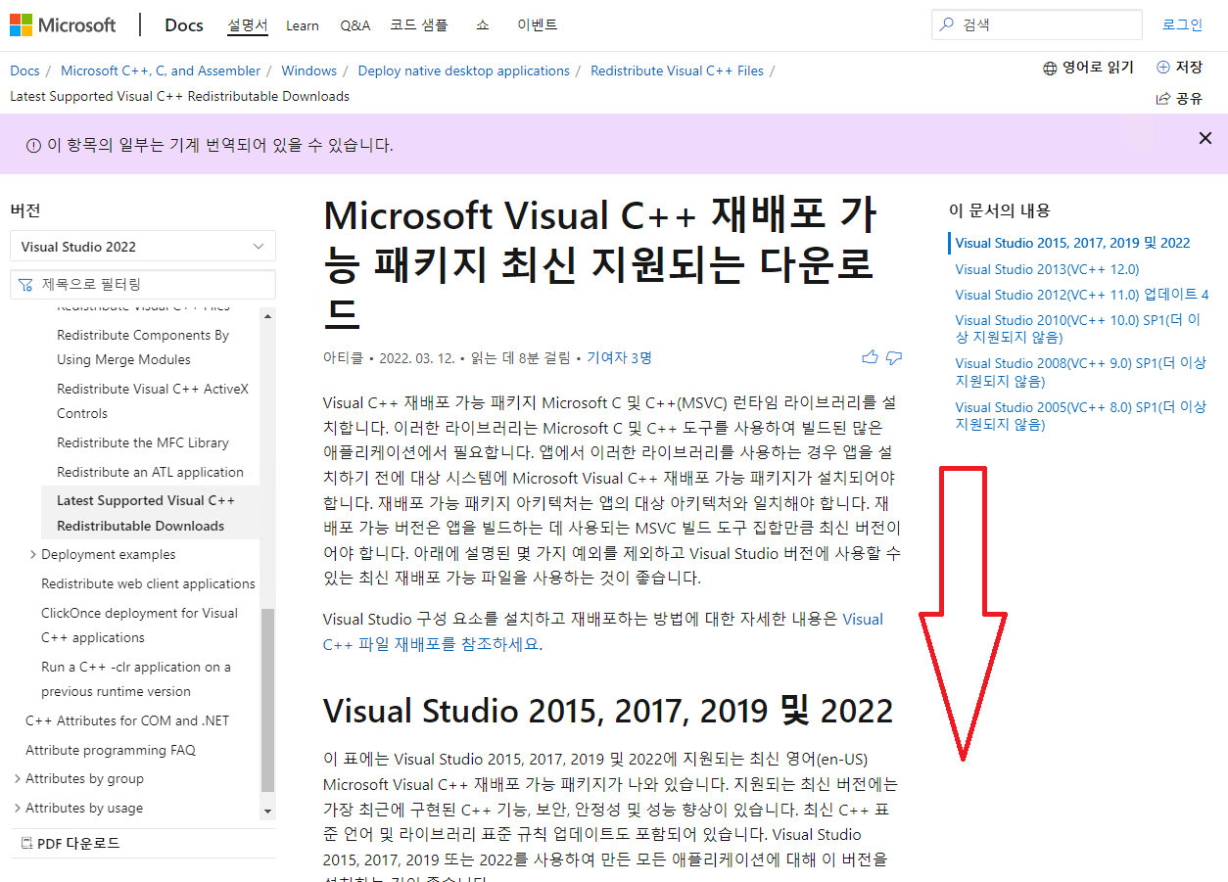Click the filter icon in title filter box

pos(26,285)
